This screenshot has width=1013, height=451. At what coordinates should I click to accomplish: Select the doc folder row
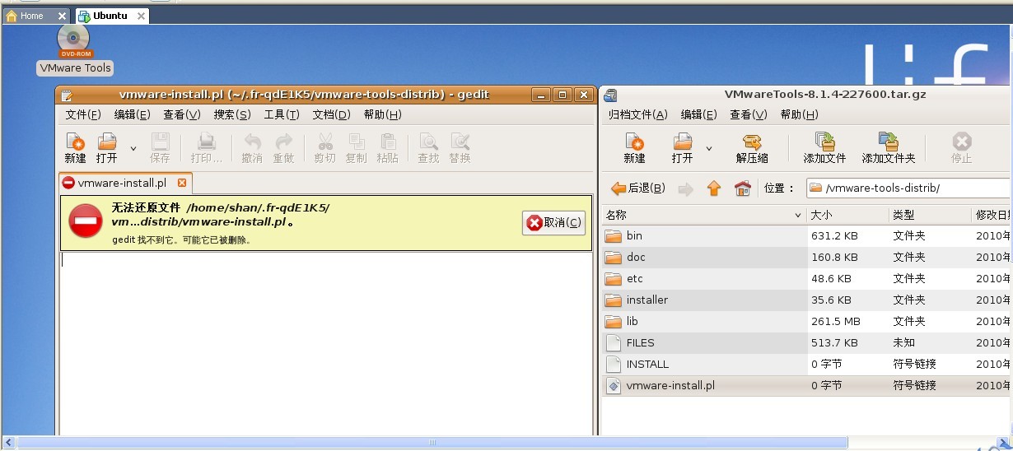[807, 258]
